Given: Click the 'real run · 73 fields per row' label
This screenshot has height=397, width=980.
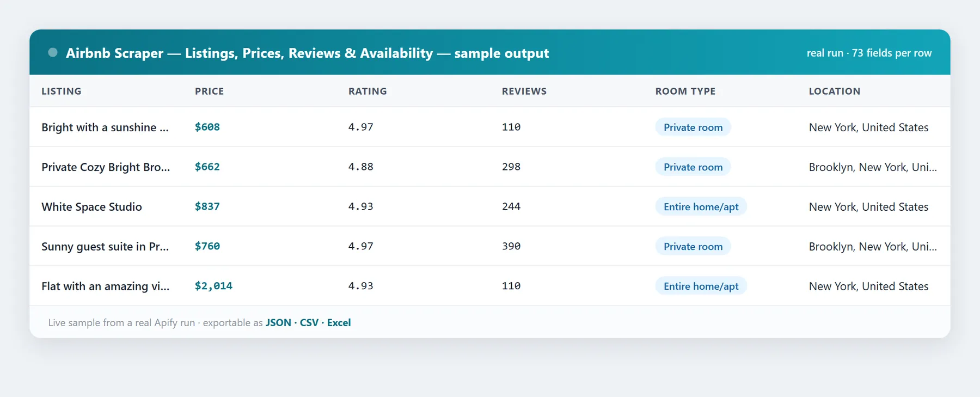Looking at the screenshot, I should coord(869,53).
